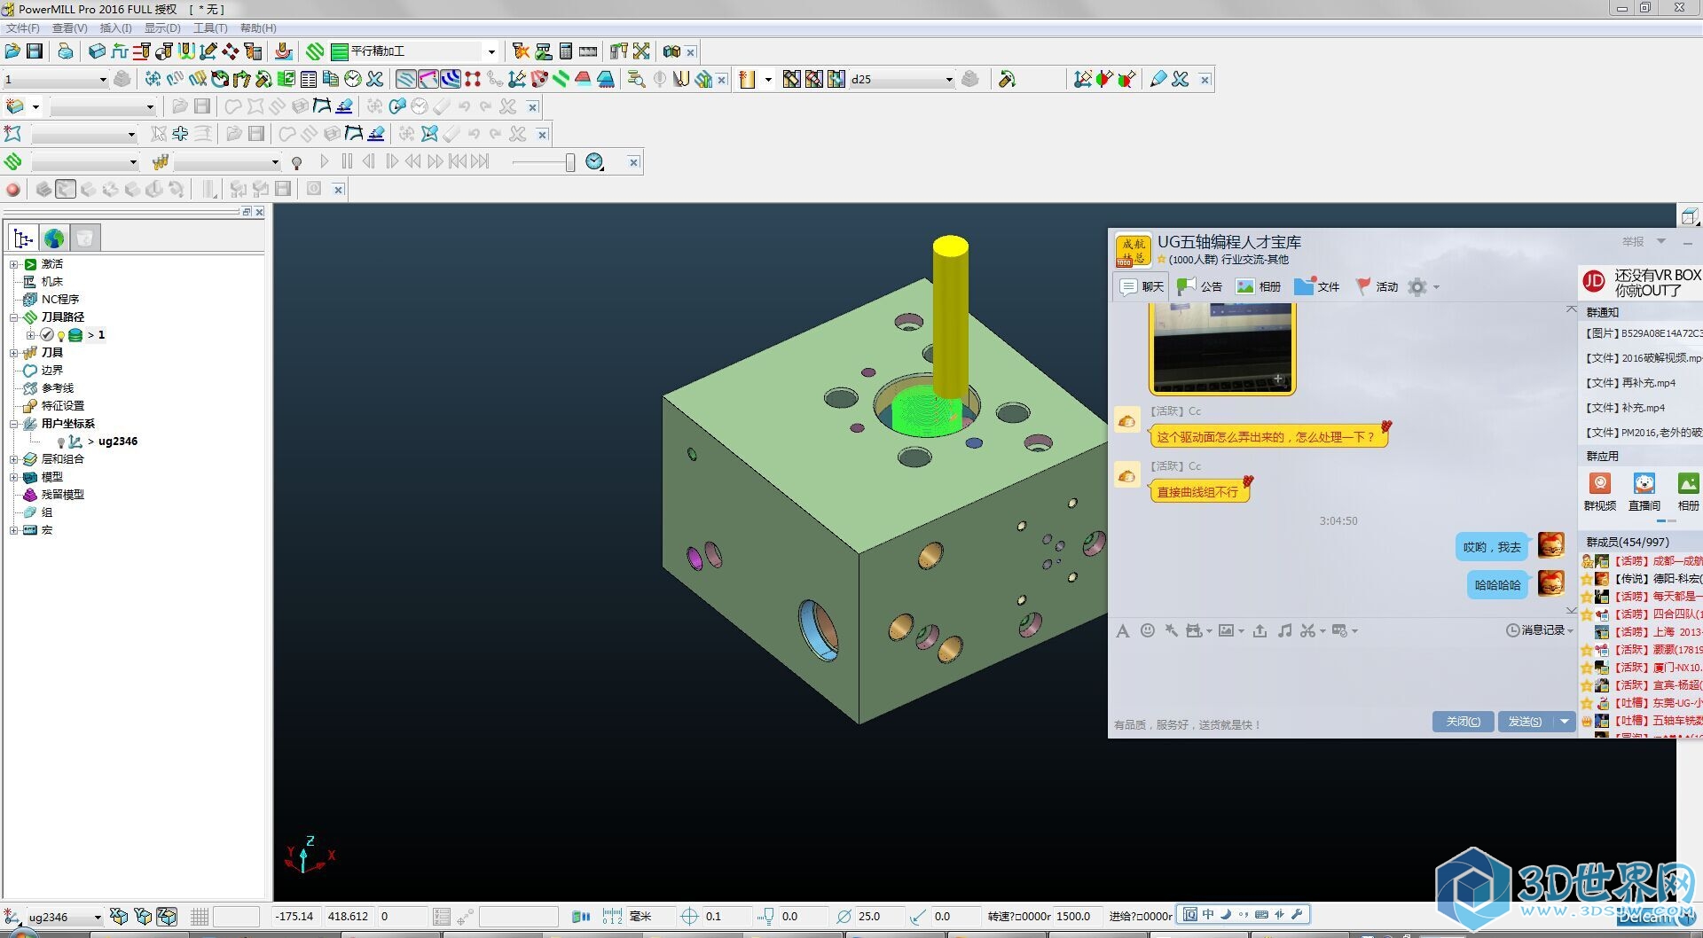The width and height of the screenshot is (1703, 938).
Task: Open the 工具(T) menu
Action: click(x=210, y=28)
